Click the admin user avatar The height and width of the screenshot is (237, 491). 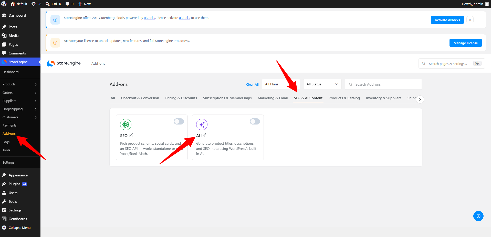click(487, 4)
